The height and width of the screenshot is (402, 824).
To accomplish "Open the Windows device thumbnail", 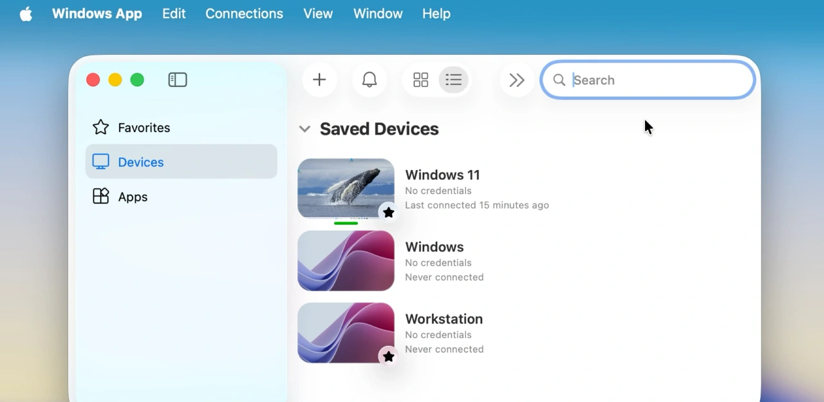I will tap(346, 261).
